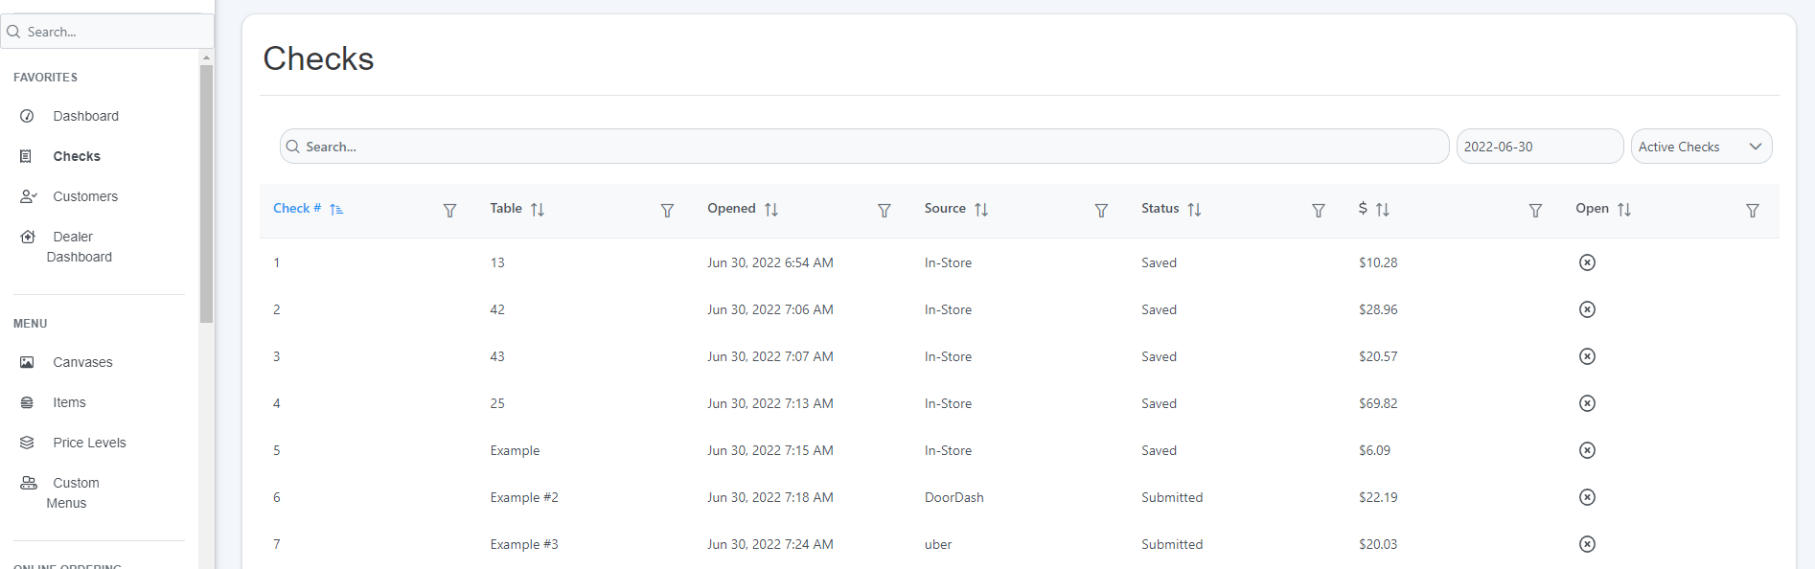The image size is (1815, 569).
Task: Expand the Active Checks dropdown
Action: coord(1701,147)
